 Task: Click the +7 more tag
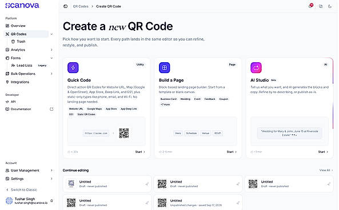(x=165, y=104)
